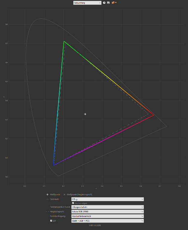Click the solid line icon beside Farbraum
Viewport: 188px width, 230px height.
tap(47, 199)
